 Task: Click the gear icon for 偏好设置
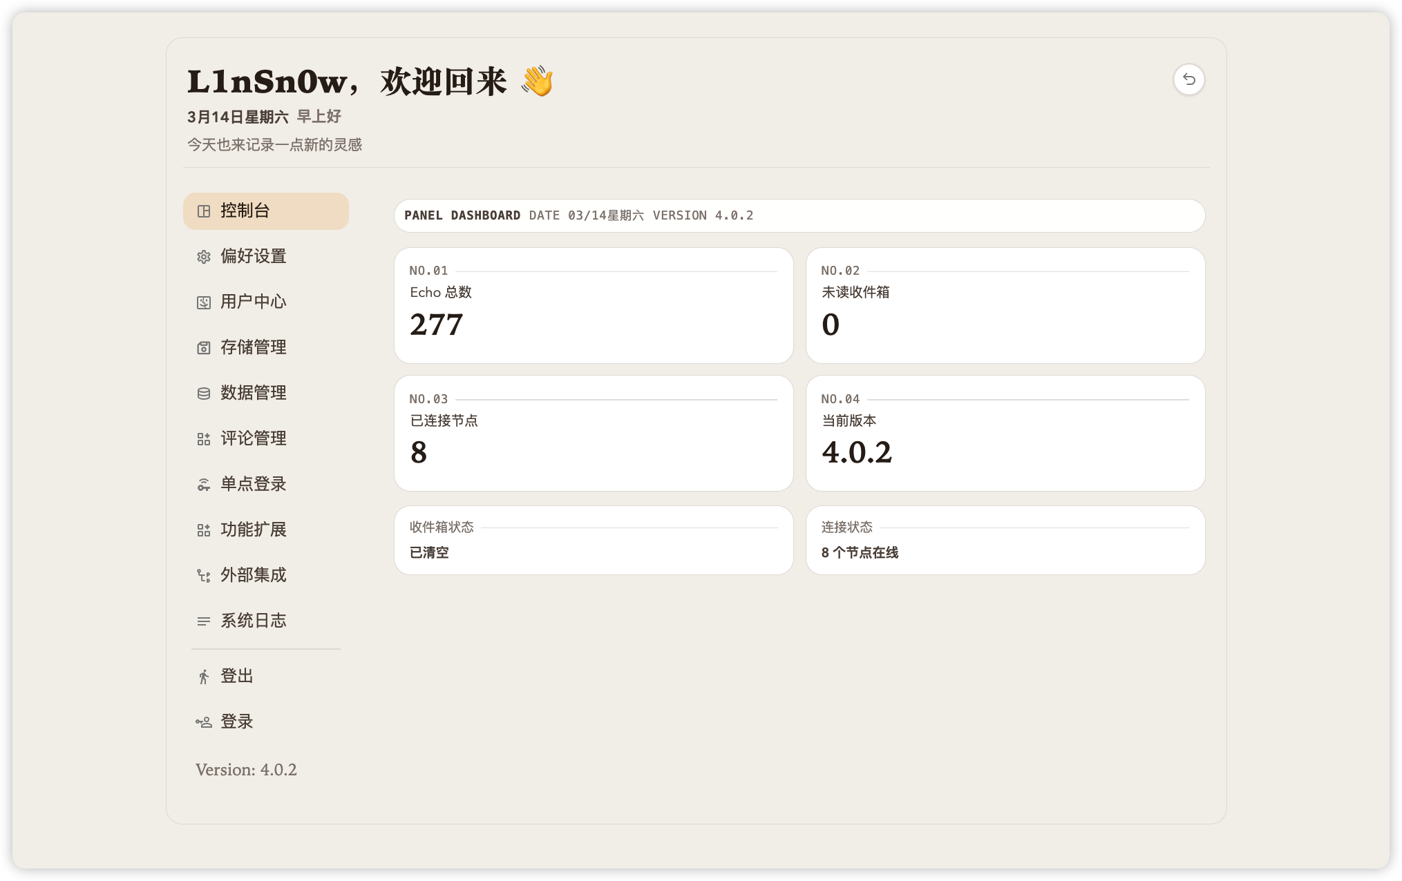[x=204, y=257]
